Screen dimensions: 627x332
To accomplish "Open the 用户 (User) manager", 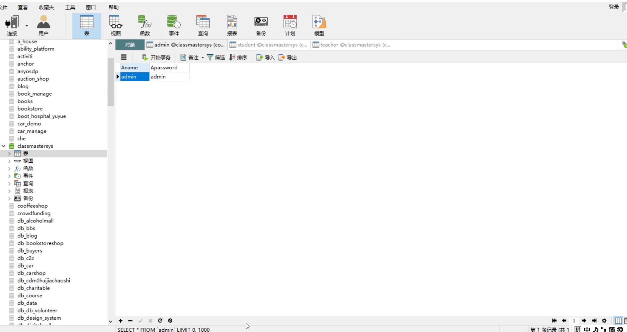I will tap(43, 26).
